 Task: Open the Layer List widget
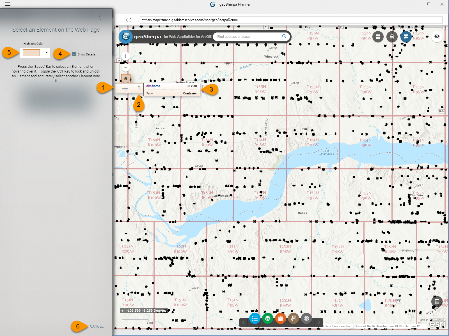click(268, 318)
